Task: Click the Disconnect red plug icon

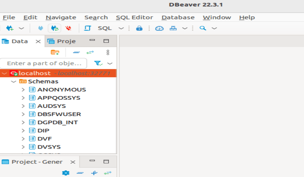Action: pyautogui.click(x=68, y=28)
